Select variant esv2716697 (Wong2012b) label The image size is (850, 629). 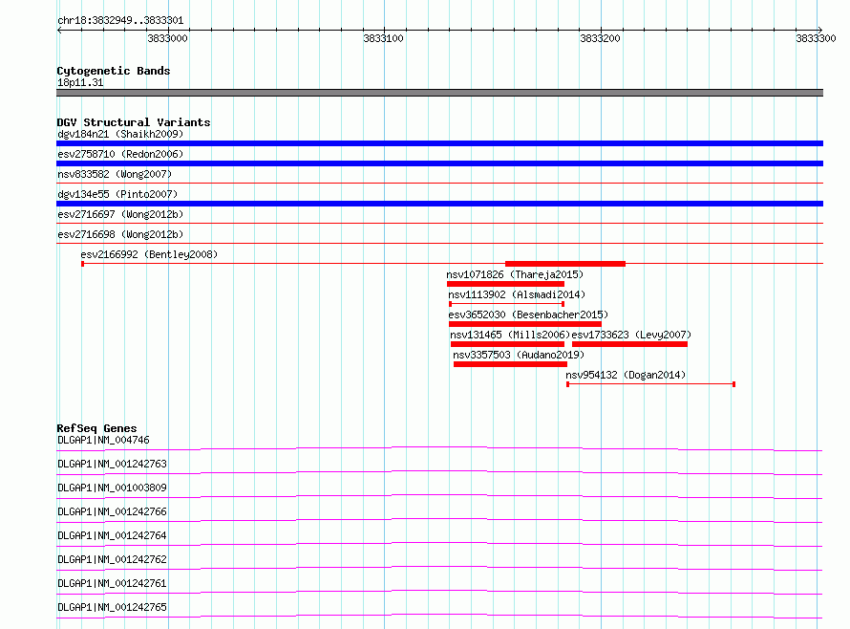pyautogui.click(x=120, y=214)
